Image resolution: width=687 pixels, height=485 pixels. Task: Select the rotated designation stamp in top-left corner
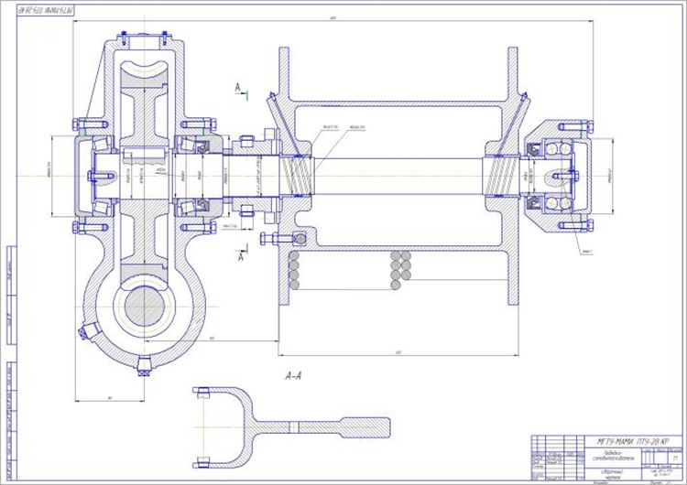click(x=46, y=10)
